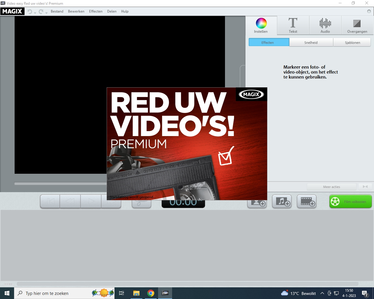Click the timeline horizontal scrollbar
374x299 pixels.
[187, 284]
